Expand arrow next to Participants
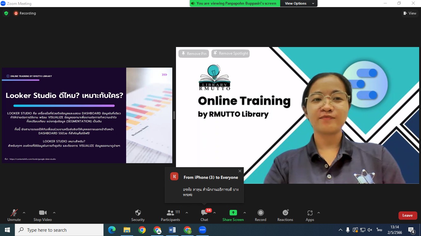The width and height of the screenshot is (421, 236). (x=186, y=213)
